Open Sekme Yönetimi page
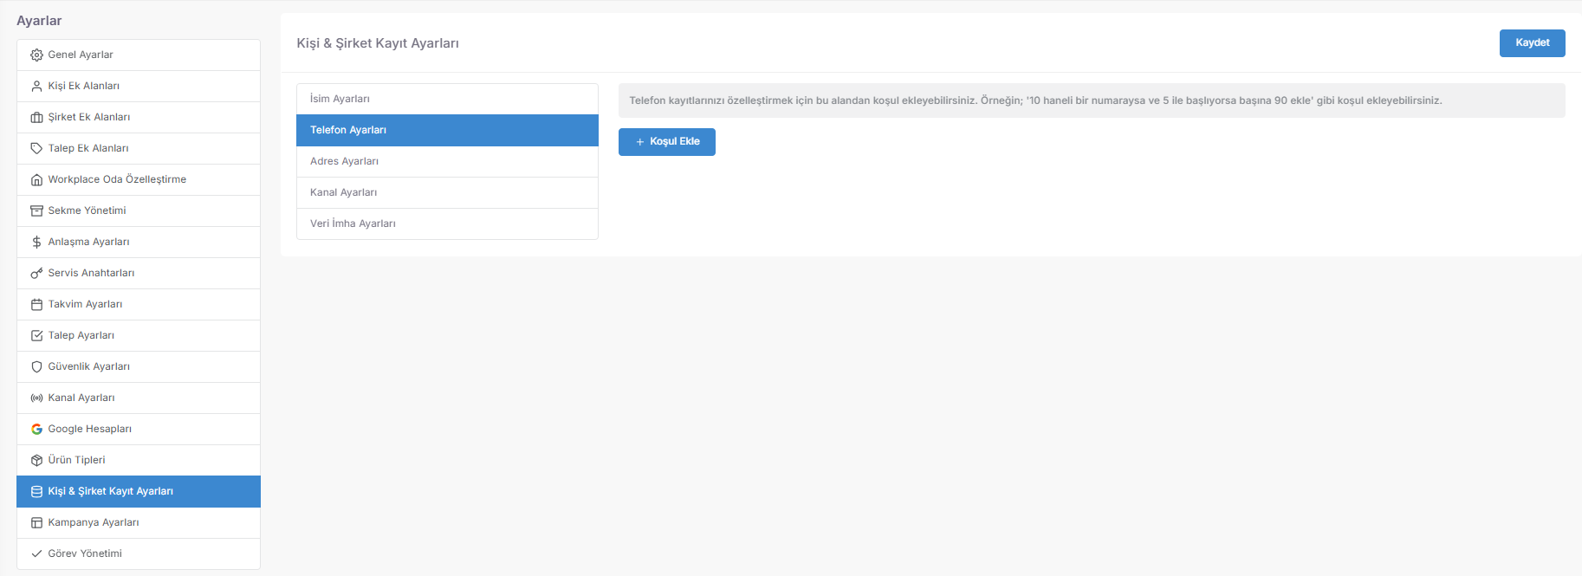Viewport: 1582px width, 576px height. (139, 210)
